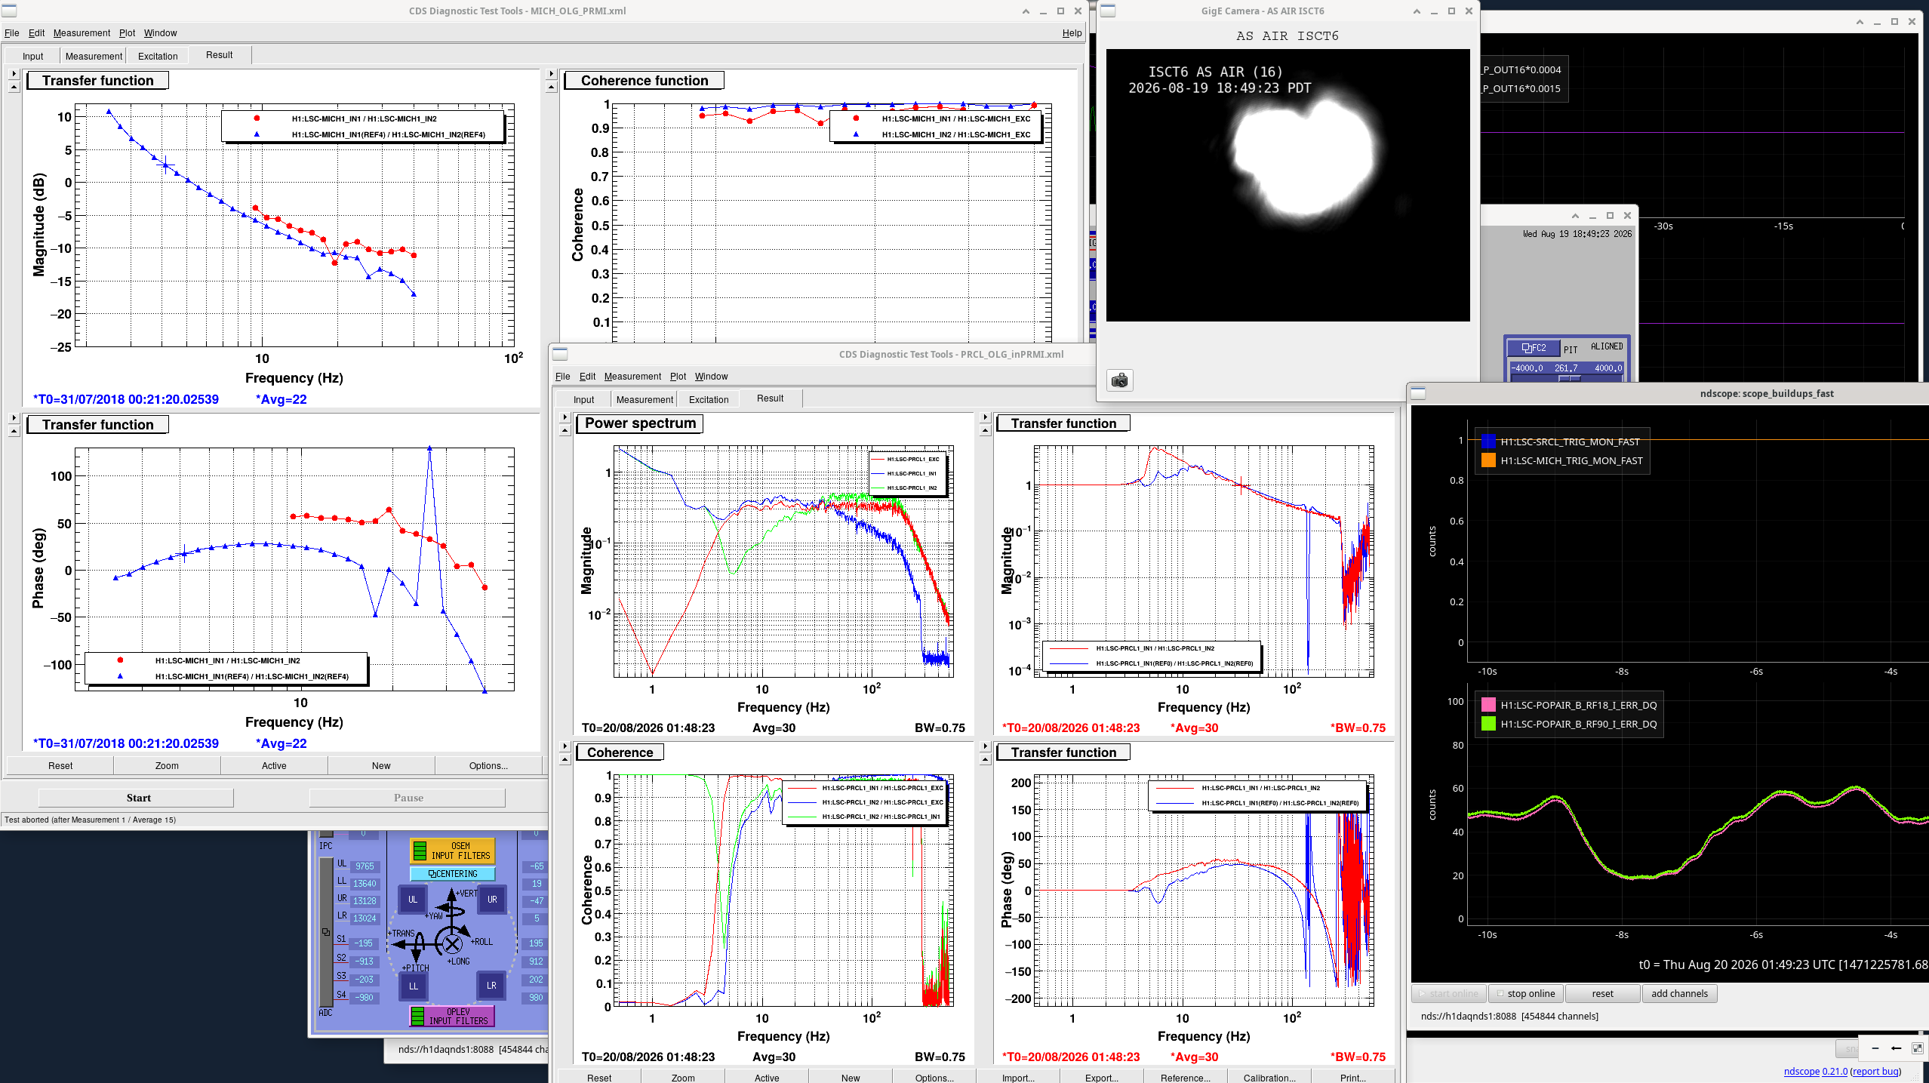The height and width of the screenshot is (1083, 1929).
Task: Expand options arrow of MICH magnitude Transfer function pad
Action: click(x=14, y=74)
